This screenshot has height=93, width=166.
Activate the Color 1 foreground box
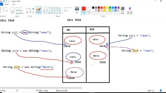84,10
